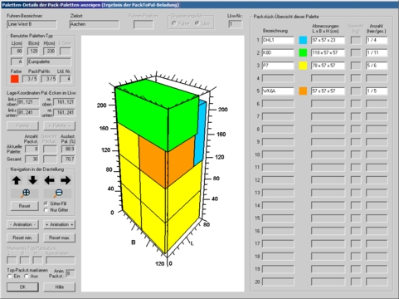This screenshot has height=299, width=399.
Task: Click the red pallet Farbe swatch
Action: point(15,79)
